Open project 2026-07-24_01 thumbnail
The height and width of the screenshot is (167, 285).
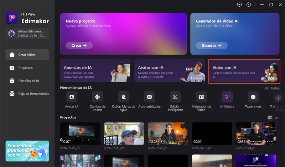256,134
